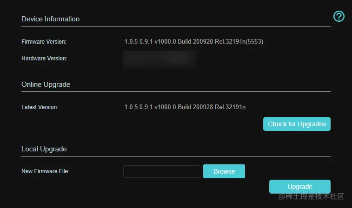Screen dimensions: 352x208
Task: Click the blurred hardware version value
Action: click(160, 59)
